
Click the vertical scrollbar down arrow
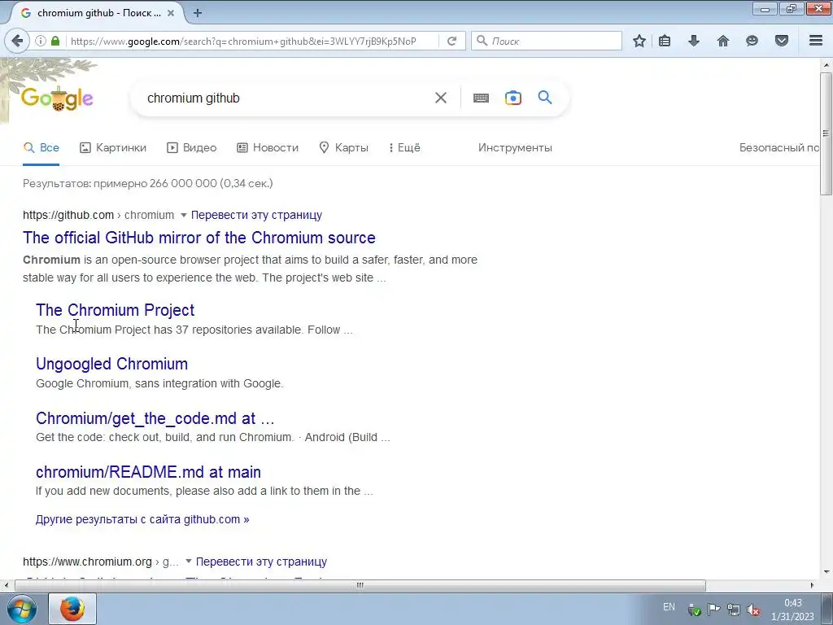pyautogui.click(x=826, y=572)
